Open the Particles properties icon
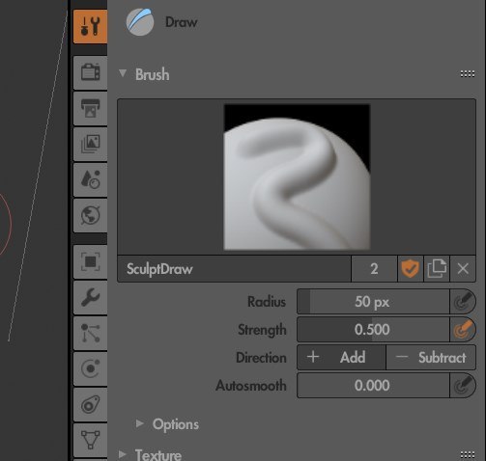486x461 pixels. click(x=91, y=333)
